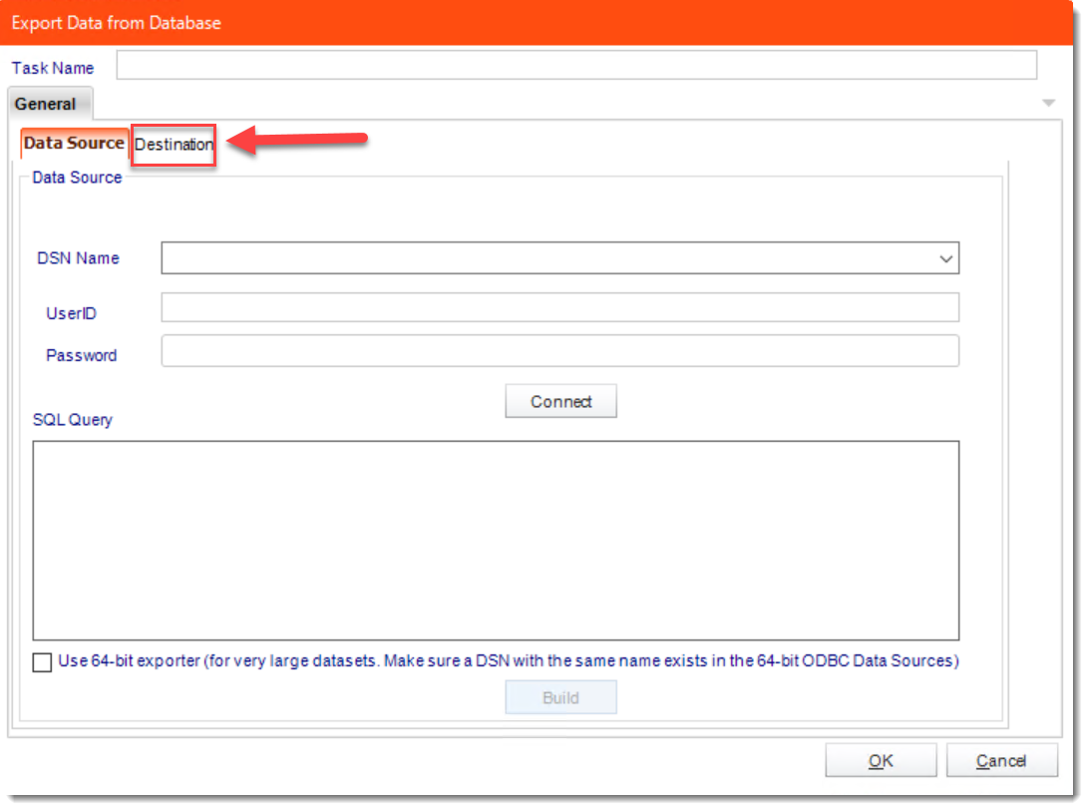Image resolution: width=1088 pixels, height=810 pixels.
Task: Open the tab options arrow beside General
Action: click(x=1048, y=104)
